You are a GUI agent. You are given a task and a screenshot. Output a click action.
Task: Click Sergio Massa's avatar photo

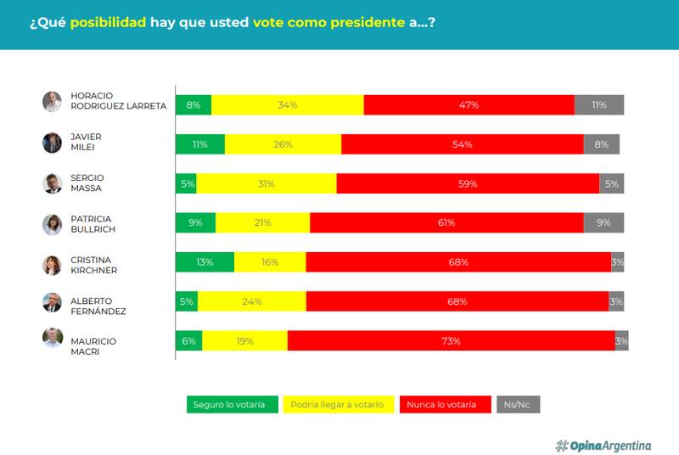pos(53,183)
